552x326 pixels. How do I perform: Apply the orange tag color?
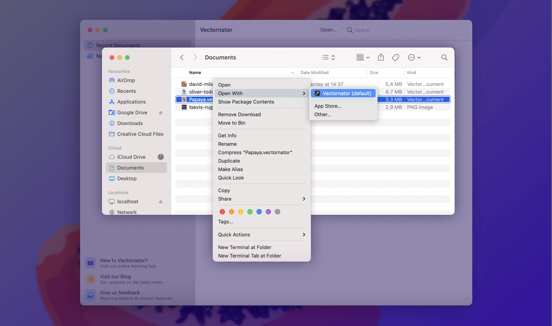232,212
